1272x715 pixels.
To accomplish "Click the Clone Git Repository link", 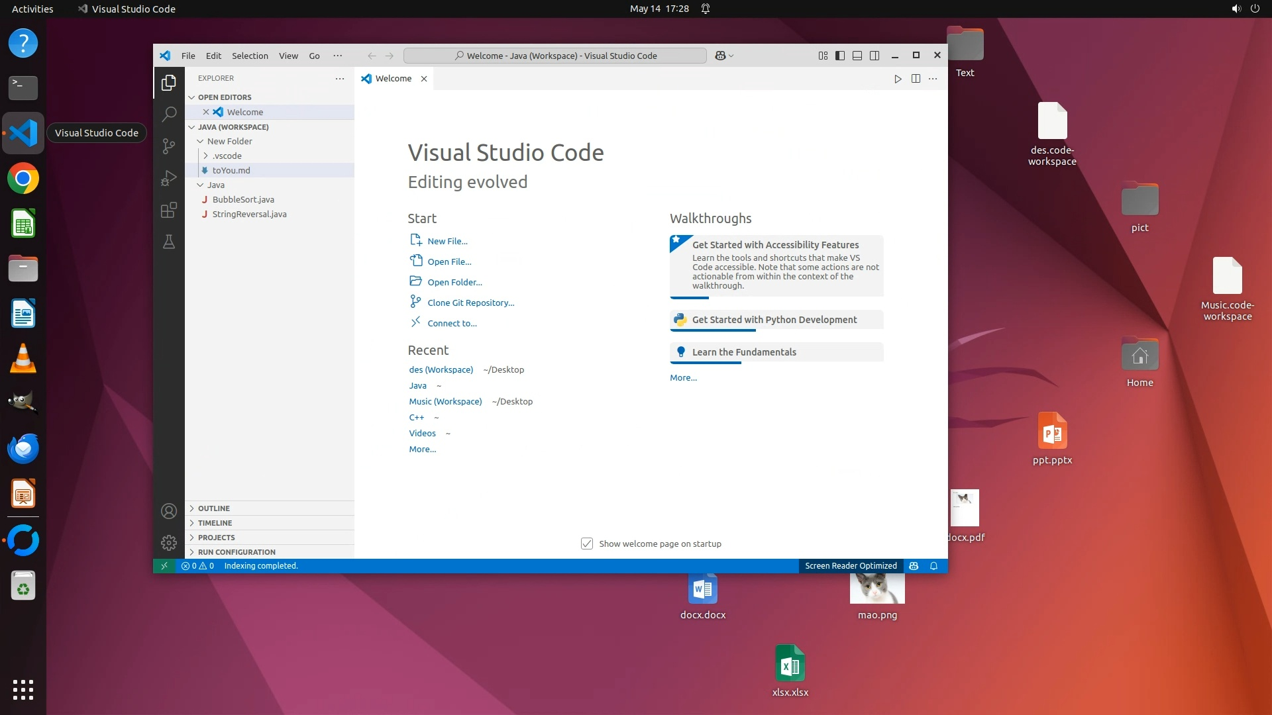I will tap(470, 303).
